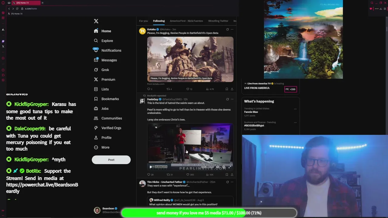Click the Lists icon in the sidebar
Viewport: 388px width, 218px height.
tap(96, 89)
